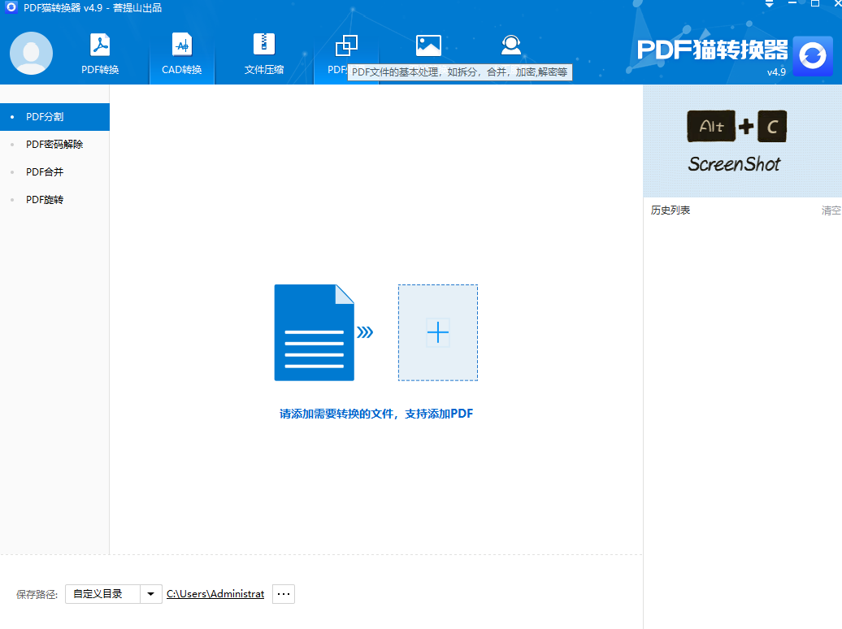Click the Alt+C ScreenShot banner
The width and height of the screenshot is (842, 629).
742,141
